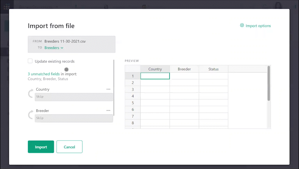
Task: Select the Status column header in preview
Action: point(213,69)
